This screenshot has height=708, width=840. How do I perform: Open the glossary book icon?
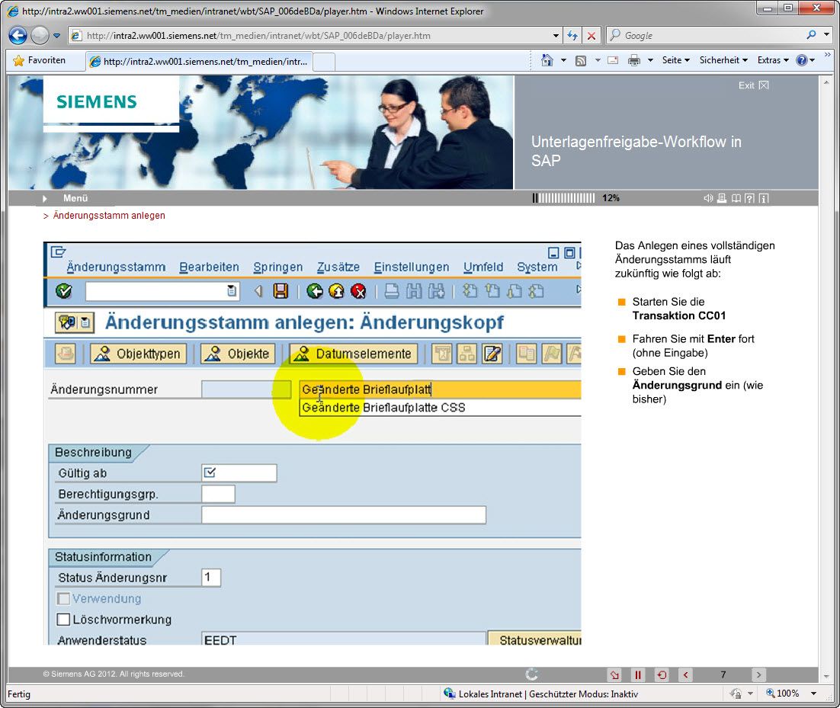[736, 198]
